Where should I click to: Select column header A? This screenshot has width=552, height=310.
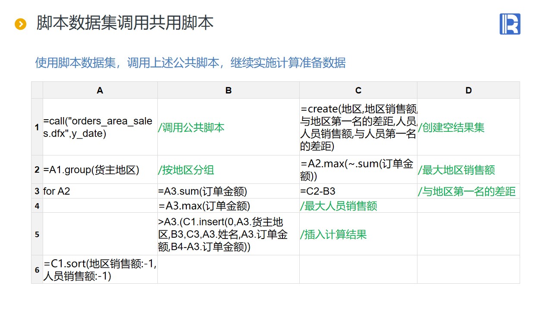[100, 90]
